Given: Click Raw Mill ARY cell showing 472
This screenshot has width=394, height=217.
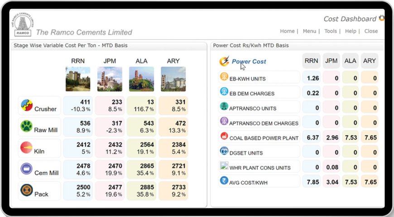Looking at the screenshot, I should click(x=173, y=127).
